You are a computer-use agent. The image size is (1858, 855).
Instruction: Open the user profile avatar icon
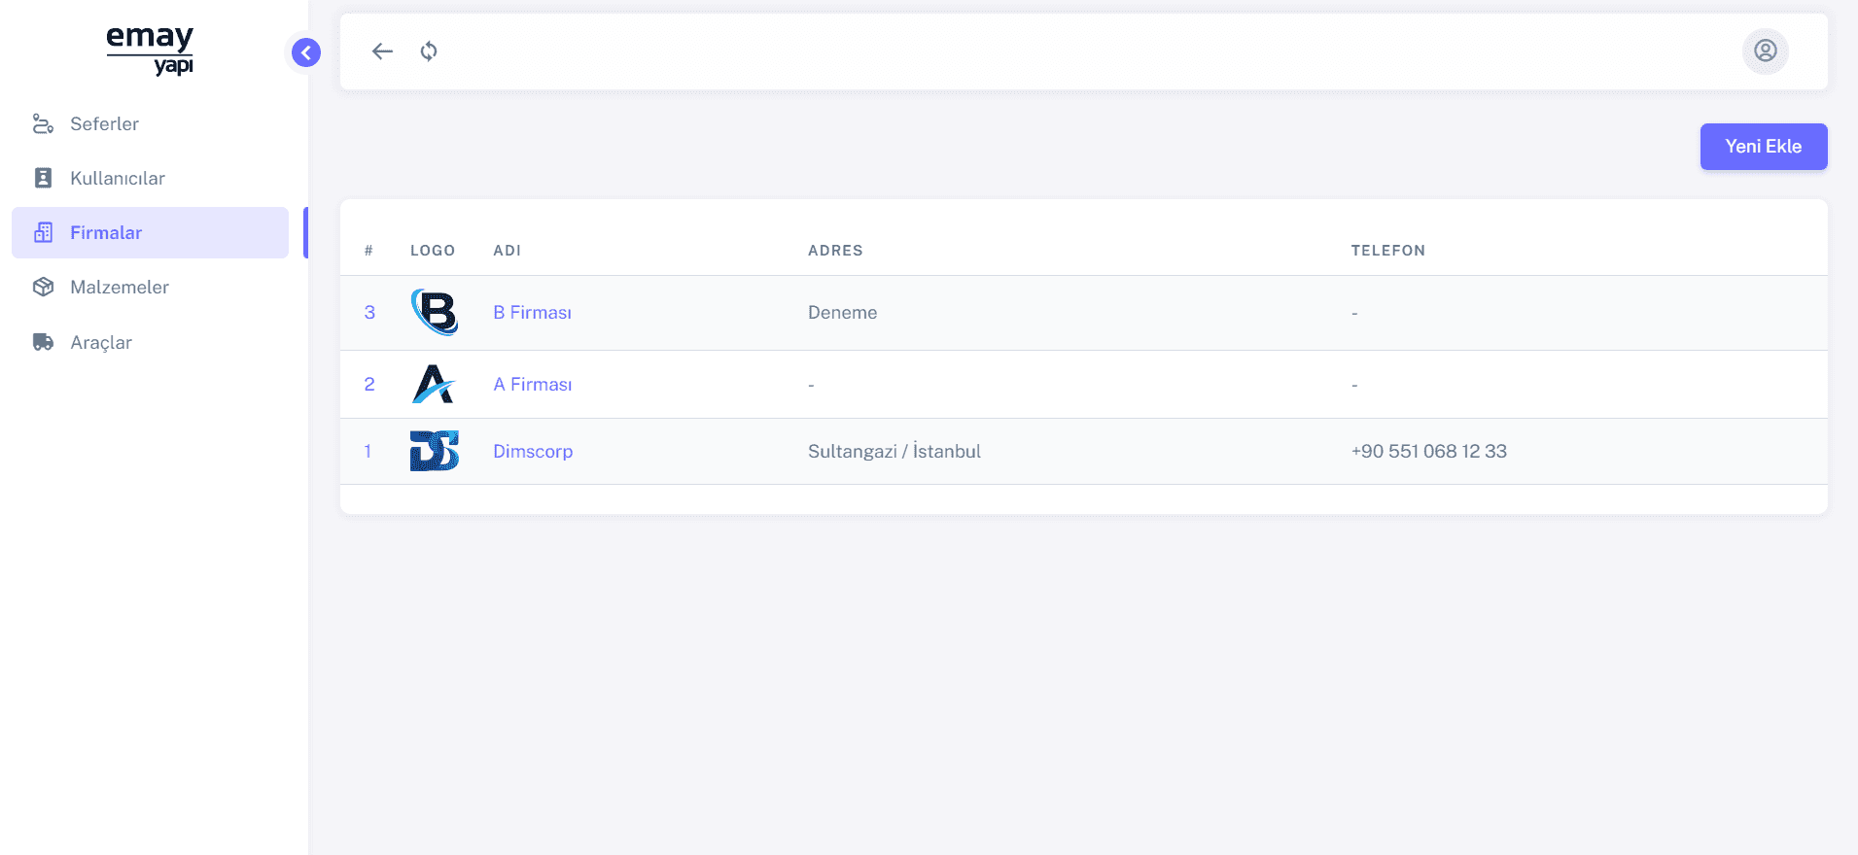click(1765, 51)
